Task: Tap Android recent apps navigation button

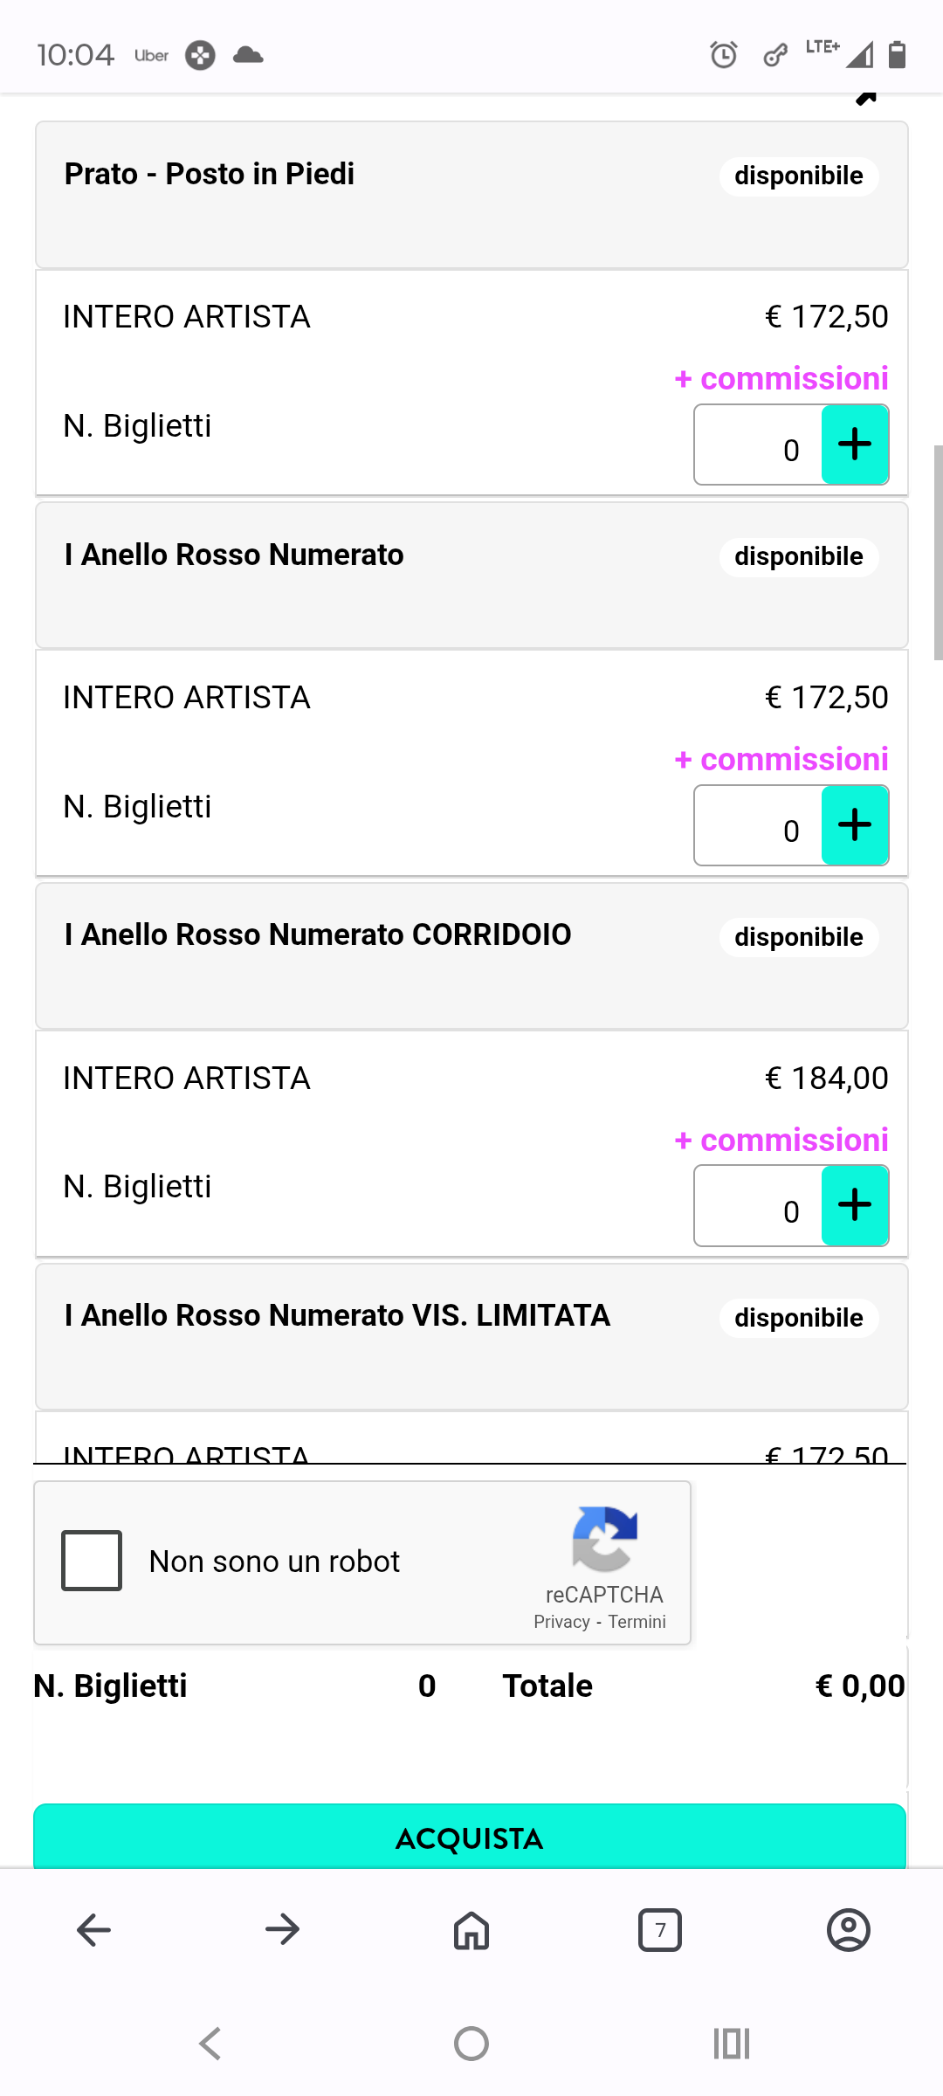Action: point(732,2044)
